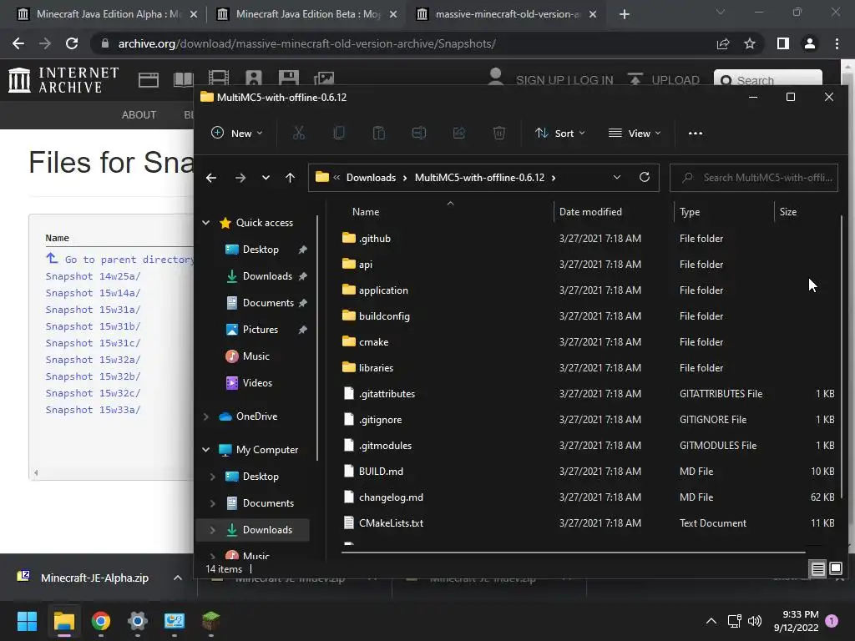Show hidden system tray icons

(x=711, y=621)
